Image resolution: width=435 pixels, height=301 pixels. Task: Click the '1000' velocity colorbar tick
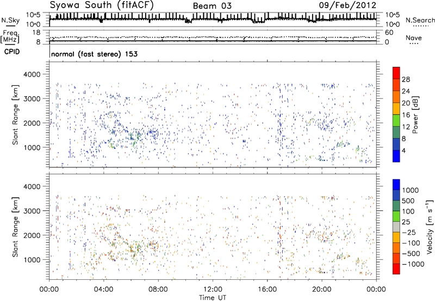[411, 190]
